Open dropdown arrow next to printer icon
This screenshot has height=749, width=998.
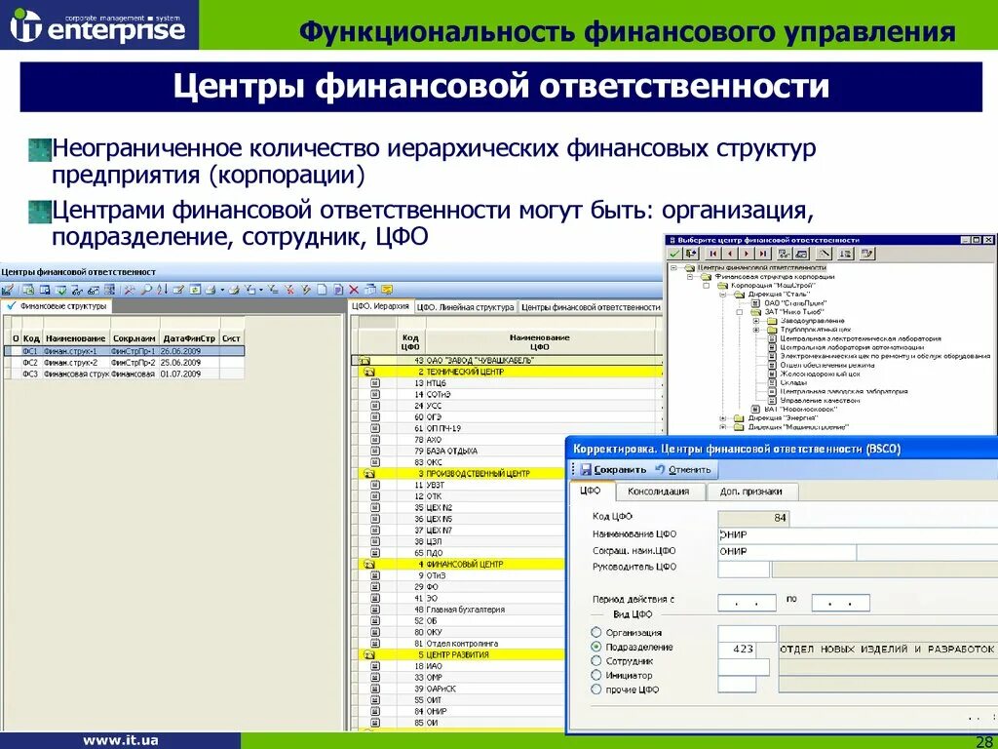[222, 290]
